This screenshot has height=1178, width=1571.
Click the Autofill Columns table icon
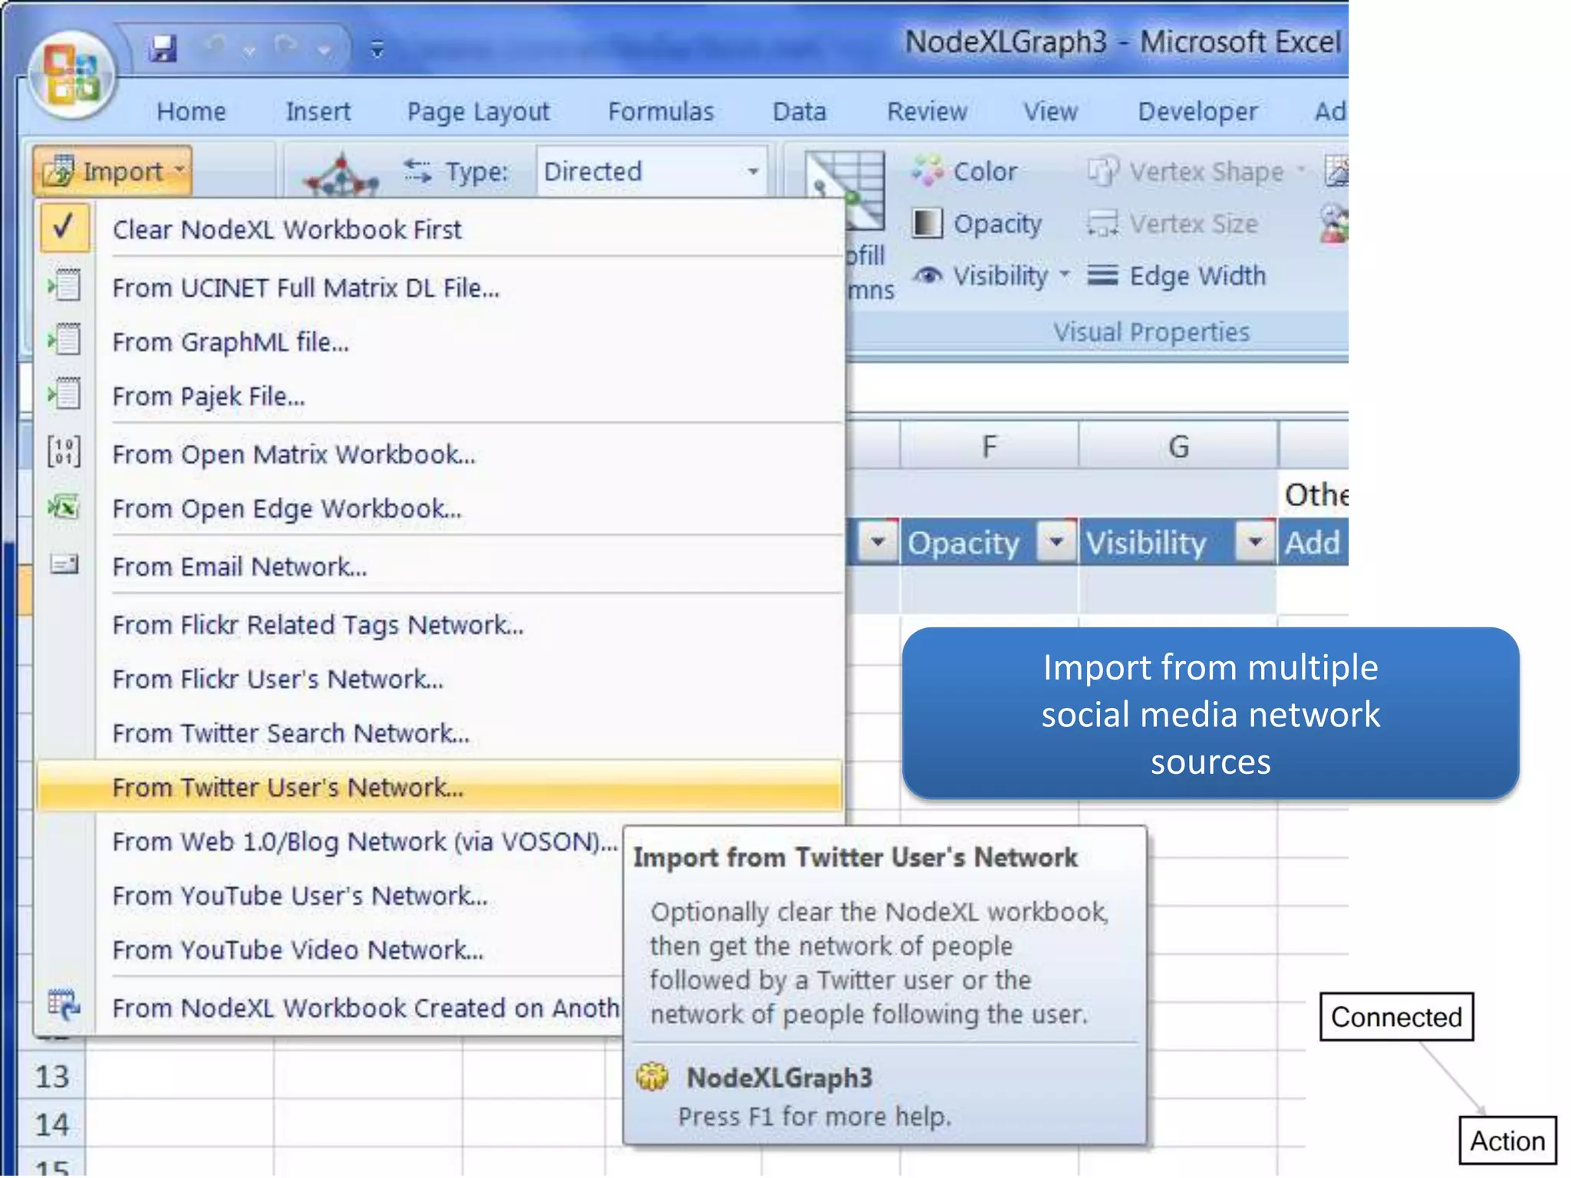[845, 191]
